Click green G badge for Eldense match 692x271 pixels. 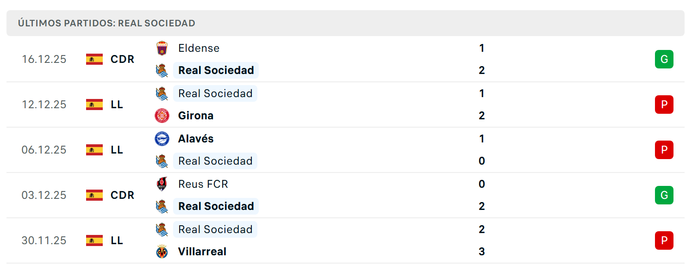664,59
